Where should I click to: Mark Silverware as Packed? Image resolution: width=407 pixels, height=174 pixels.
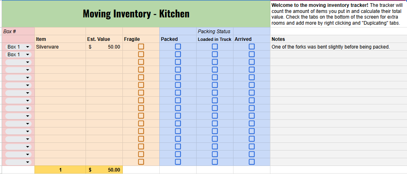(x=178, y=47)
